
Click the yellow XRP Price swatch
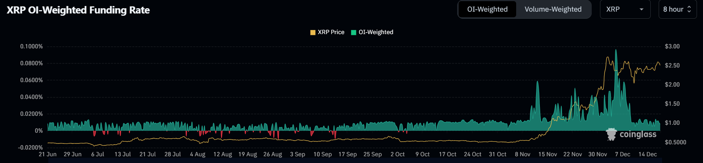pyautogui.click(x=313, y=32)
